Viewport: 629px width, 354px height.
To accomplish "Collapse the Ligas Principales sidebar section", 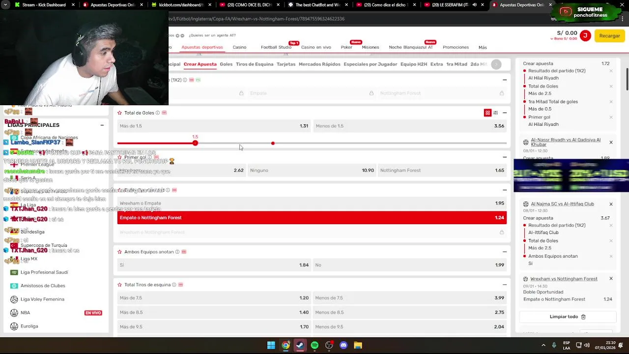I will coord(102,125).
